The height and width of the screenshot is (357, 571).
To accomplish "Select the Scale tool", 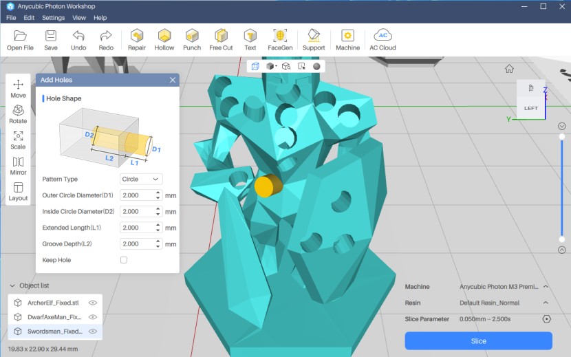I will pyautogui.click(x=18, y=140).
